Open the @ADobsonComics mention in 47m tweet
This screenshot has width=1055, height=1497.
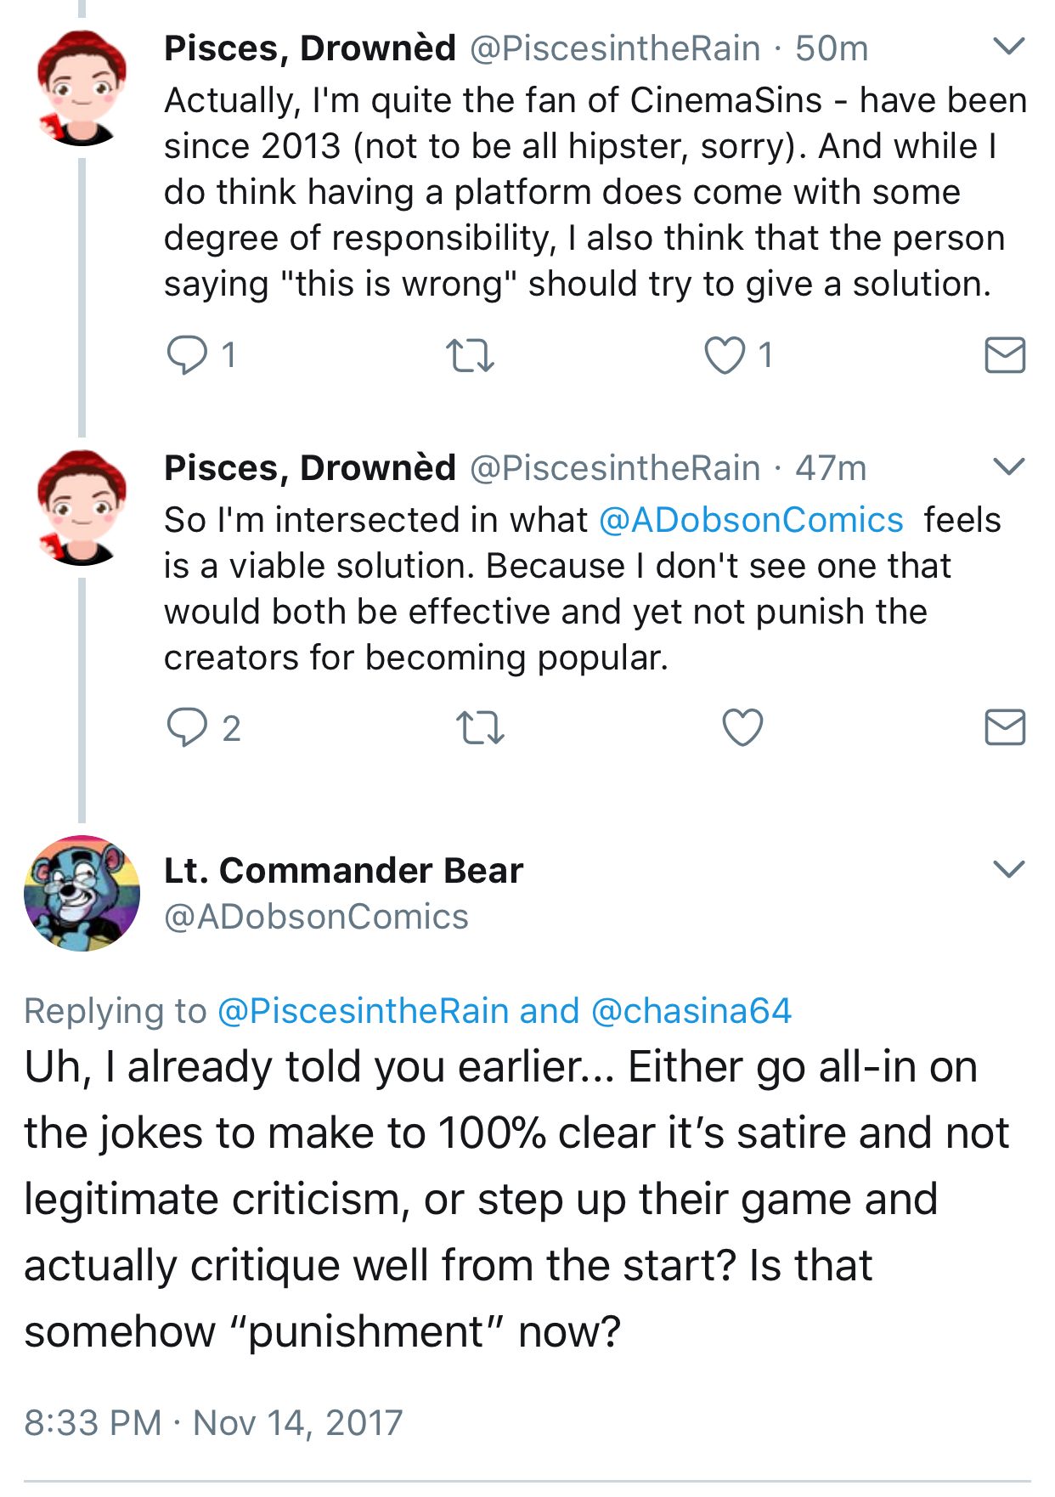[751, 520]
